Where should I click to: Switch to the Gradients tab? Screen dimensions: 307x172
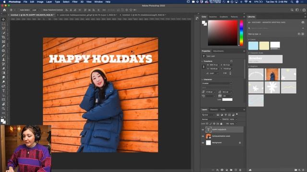(x=224, y=17)
